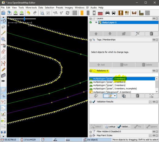Click the latitude 55.8279615 status field
Viewport: 159px width, 142px height.
pyautogui.click(x=10, y=140)
